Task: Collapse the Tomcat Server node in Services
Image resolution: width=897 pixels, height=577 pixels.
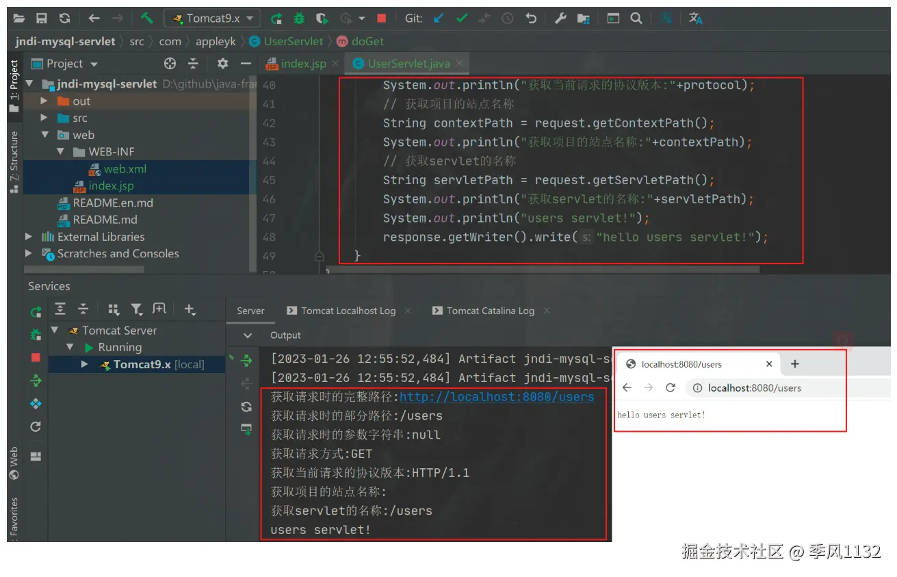Action: point(55,331)
